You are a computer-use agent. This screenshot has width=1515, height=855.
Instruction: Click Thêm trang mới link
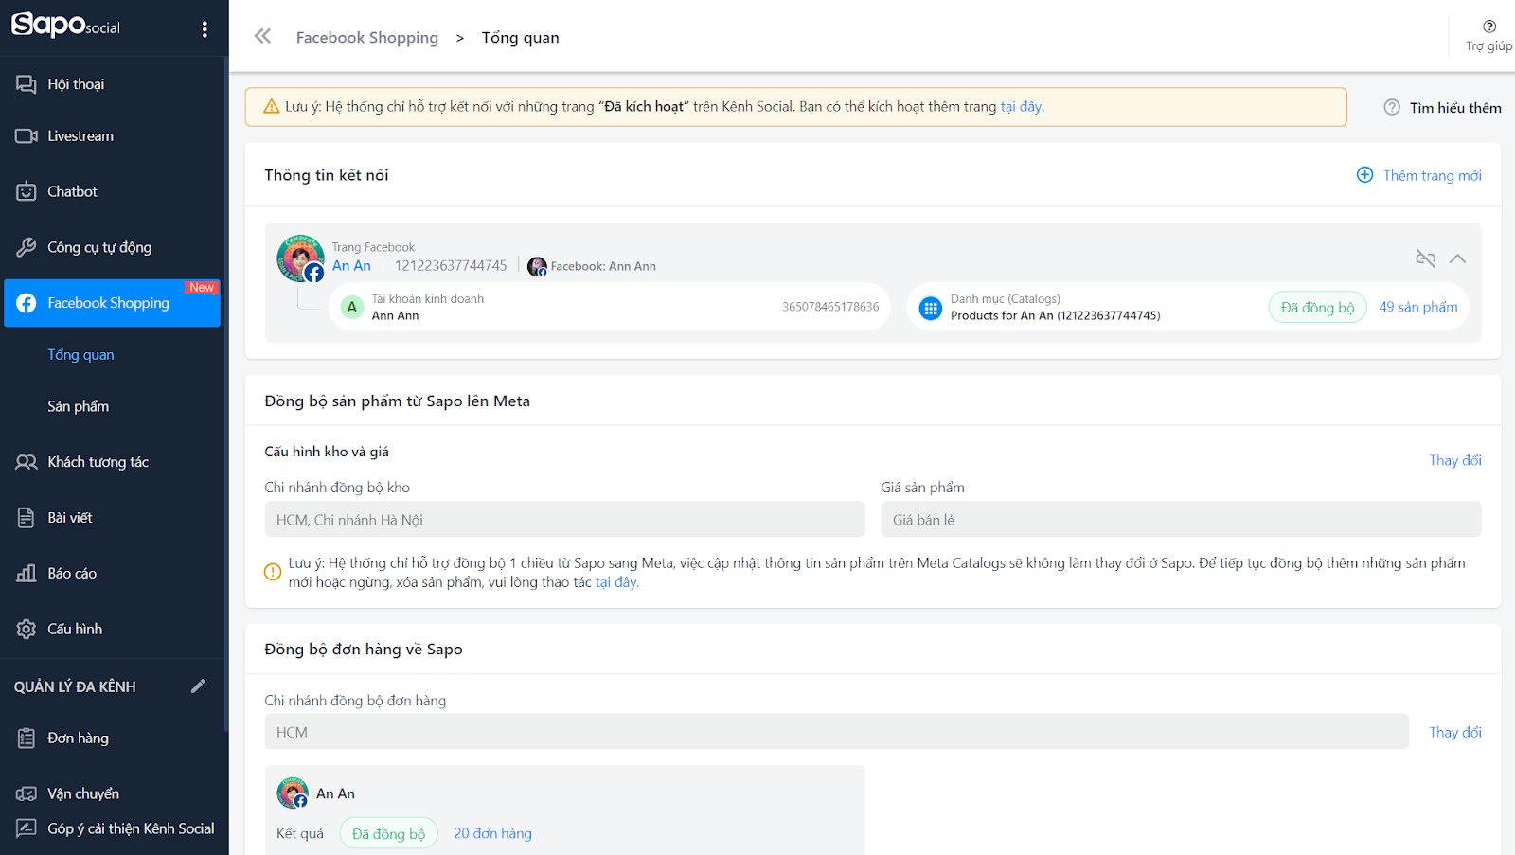point(1432,175)
